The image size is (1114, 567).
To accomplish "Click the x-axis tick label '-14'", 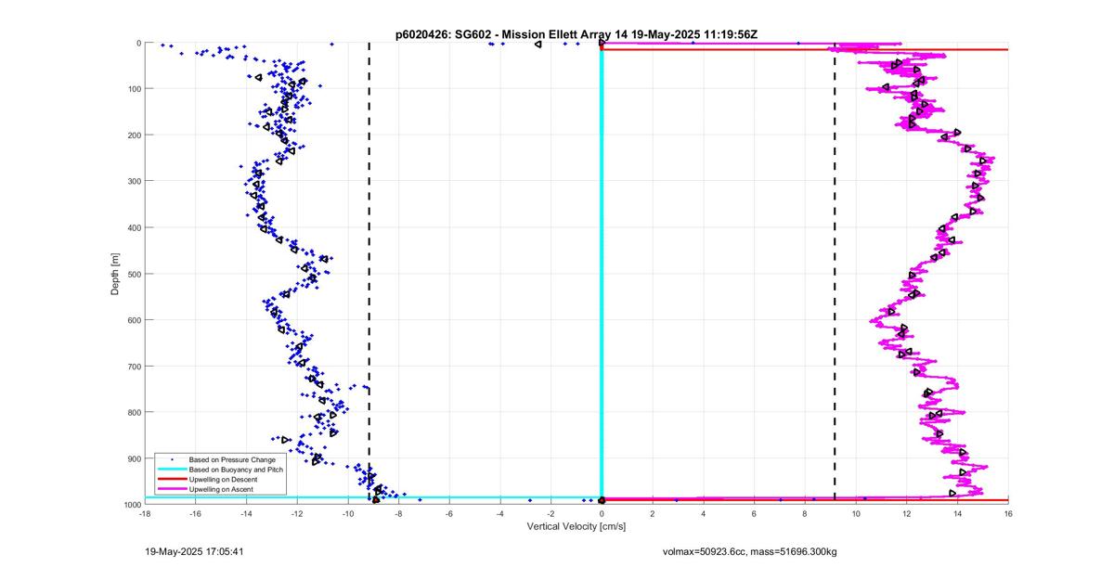I will coord(246,513).
